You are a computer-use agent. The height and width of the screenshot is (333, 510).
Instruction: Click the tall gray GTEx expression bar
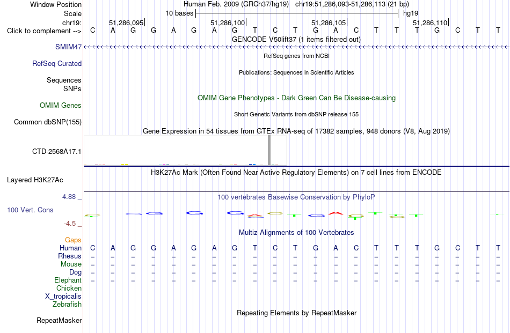pyautogui.click(x=269, y=150)
